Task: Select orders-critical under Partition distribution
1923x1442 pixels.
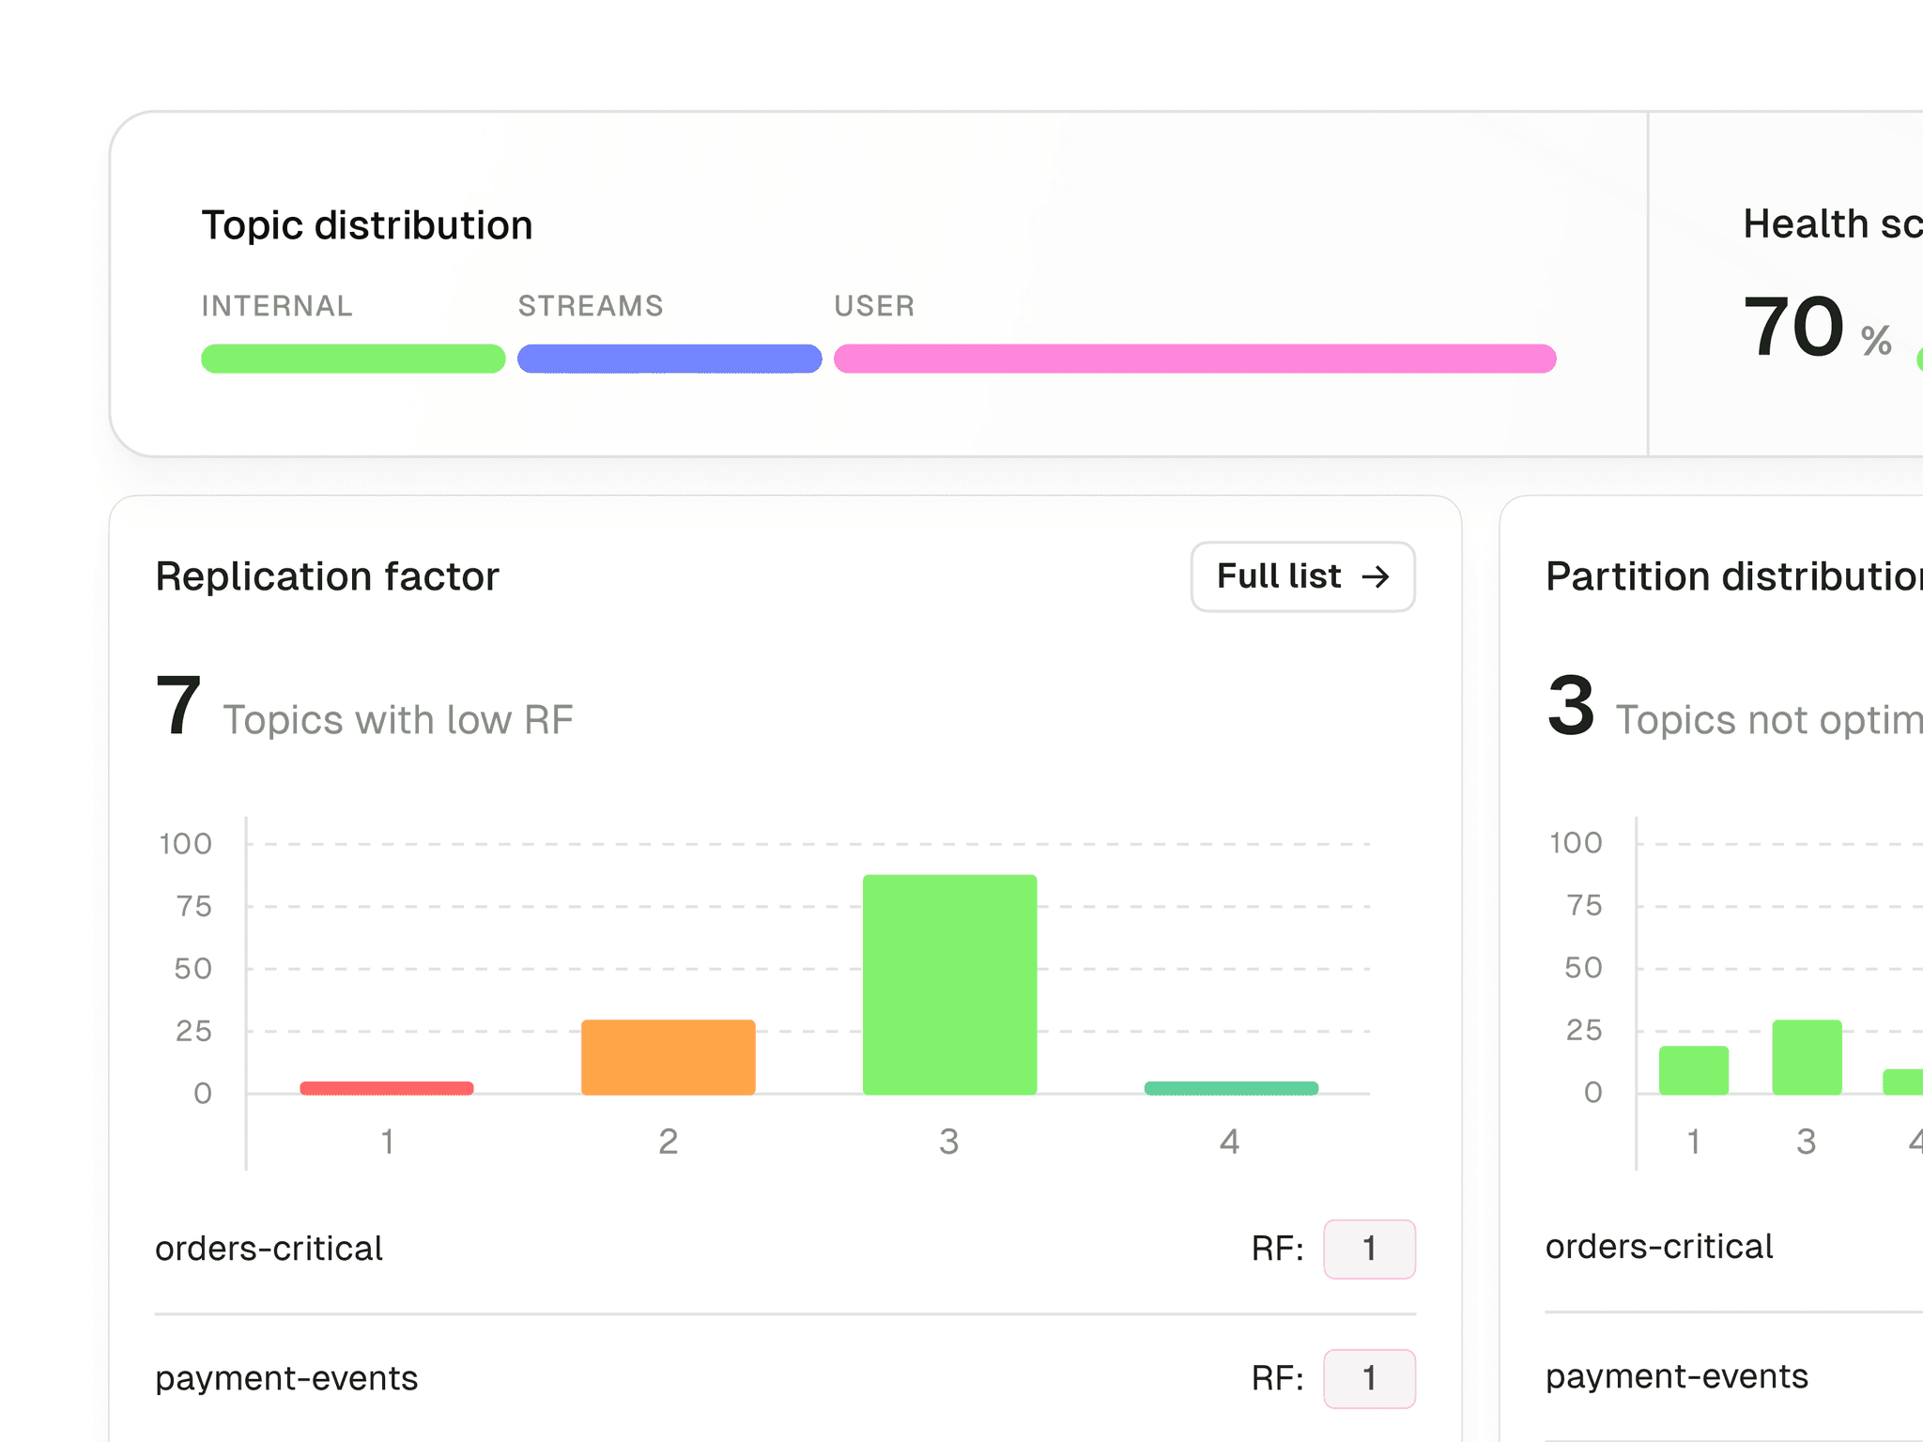Action: point(1659,1246)
